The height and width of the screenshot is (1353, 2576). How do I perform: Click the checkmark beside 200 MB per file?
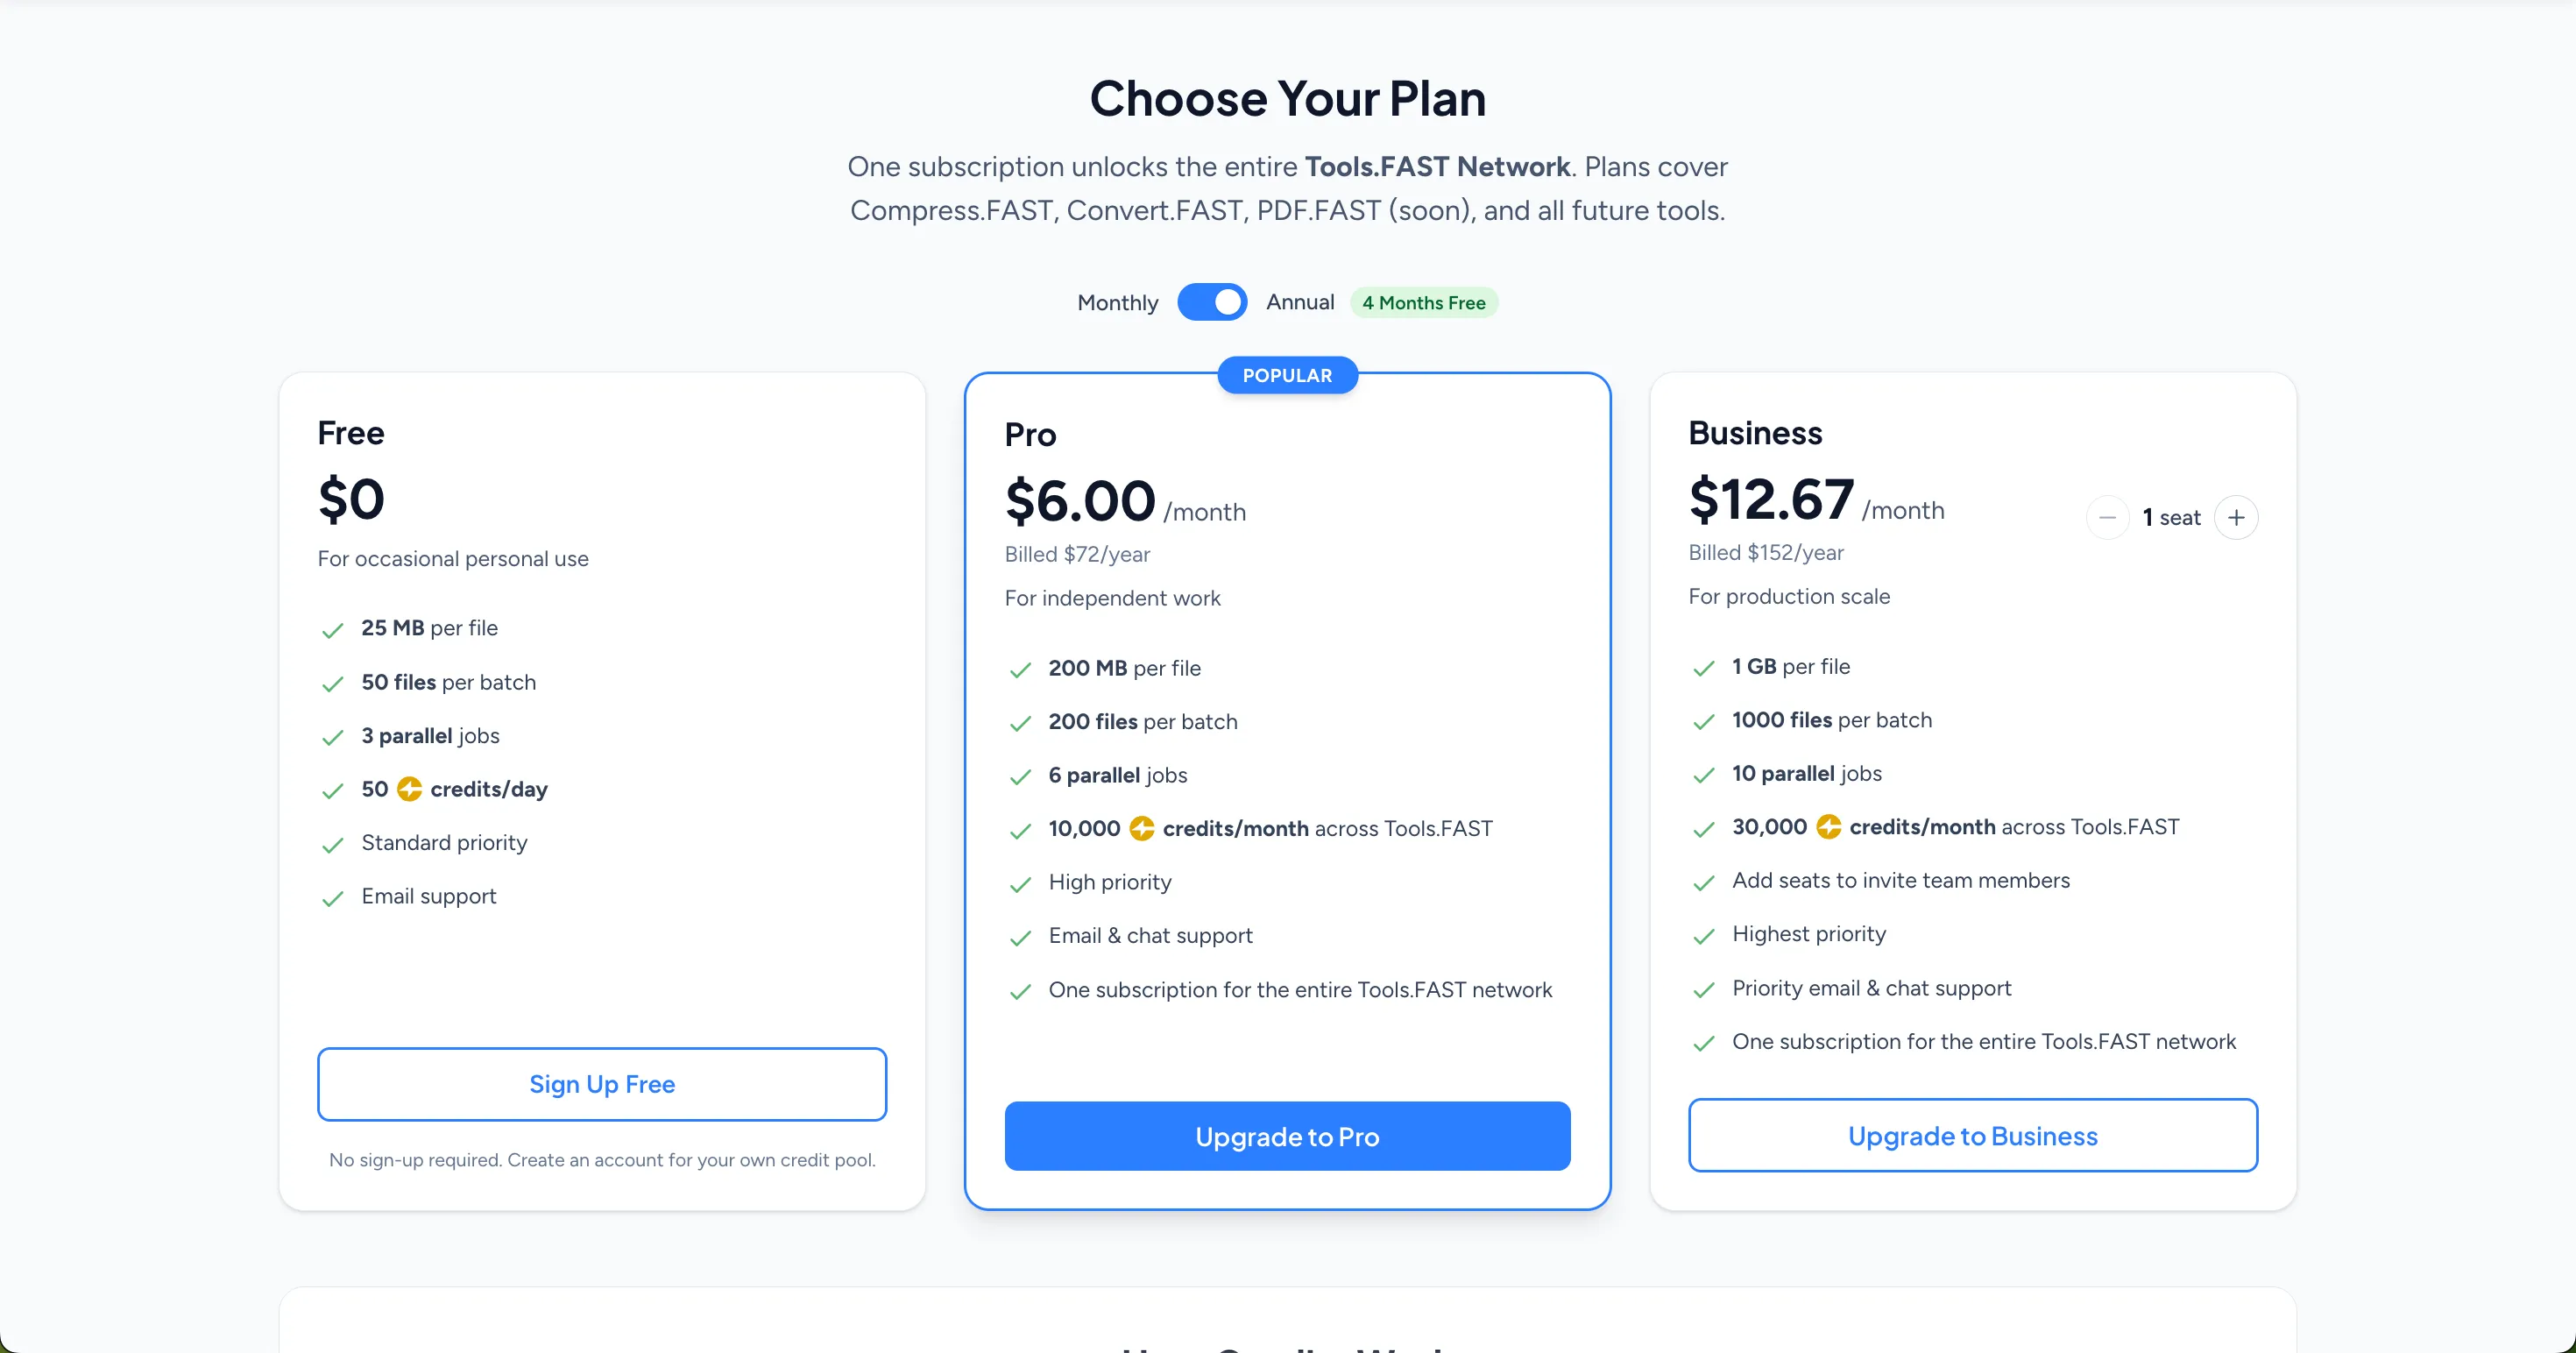point(1020,670)
